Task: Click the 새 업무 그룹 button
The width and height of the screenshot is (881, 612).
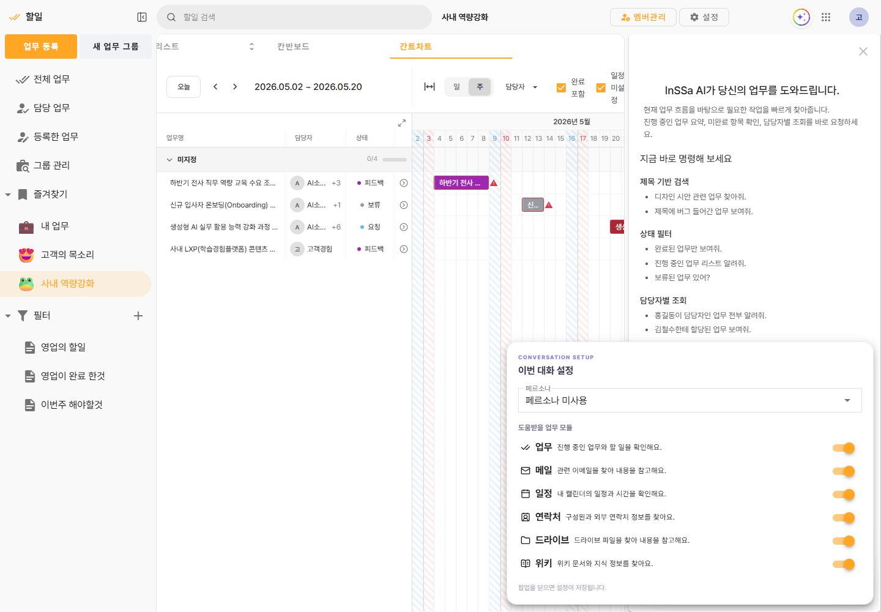Action: pyautogui.click(x=116, y=47)
